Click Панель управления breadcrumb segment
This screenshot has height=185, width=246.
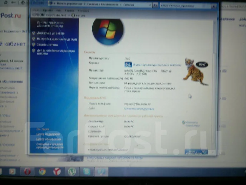[70, 4]
